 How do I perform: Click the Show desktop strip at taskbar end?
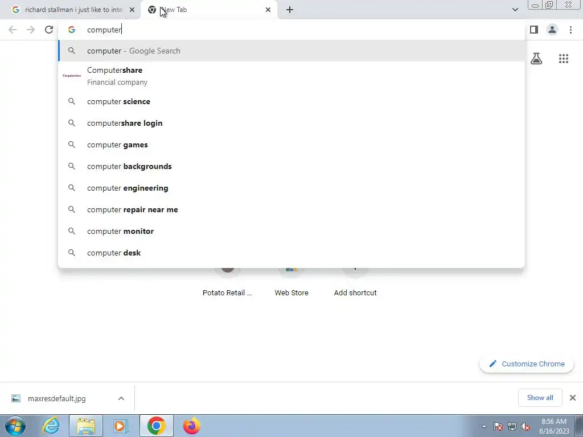click(578, 426)
